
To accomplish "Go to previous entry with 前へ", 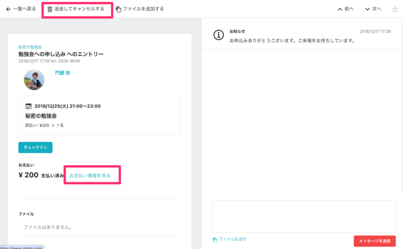I will coord(346,9).
